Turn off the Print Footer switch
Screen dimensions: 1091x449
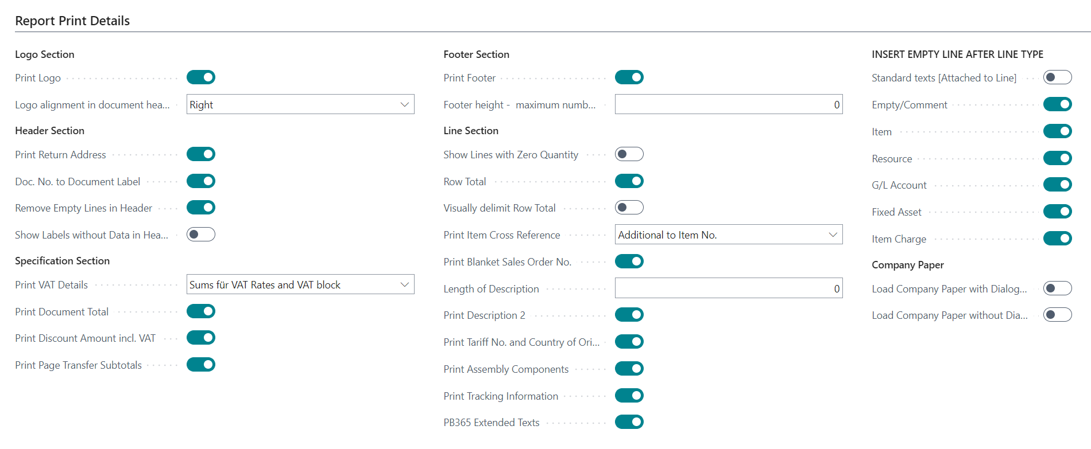point(629,77)
